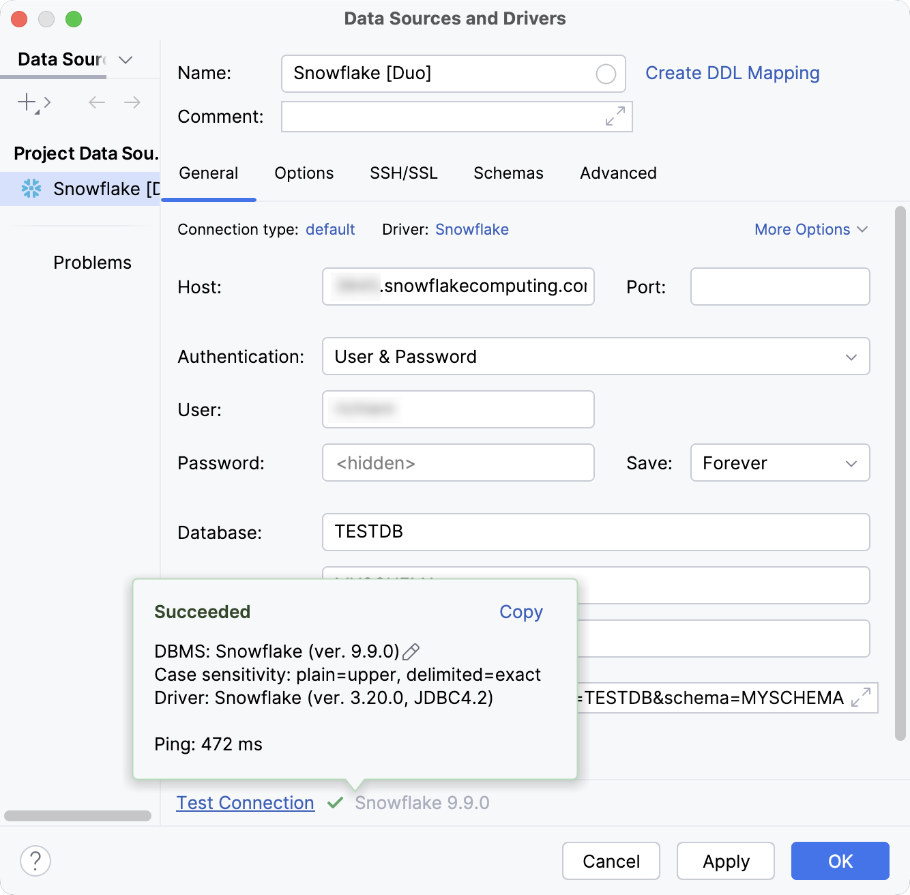Image resolution: width=910 pixels, height=895 pixels.
Task: Switch to the Schemas tab
Action: (508, 173)
